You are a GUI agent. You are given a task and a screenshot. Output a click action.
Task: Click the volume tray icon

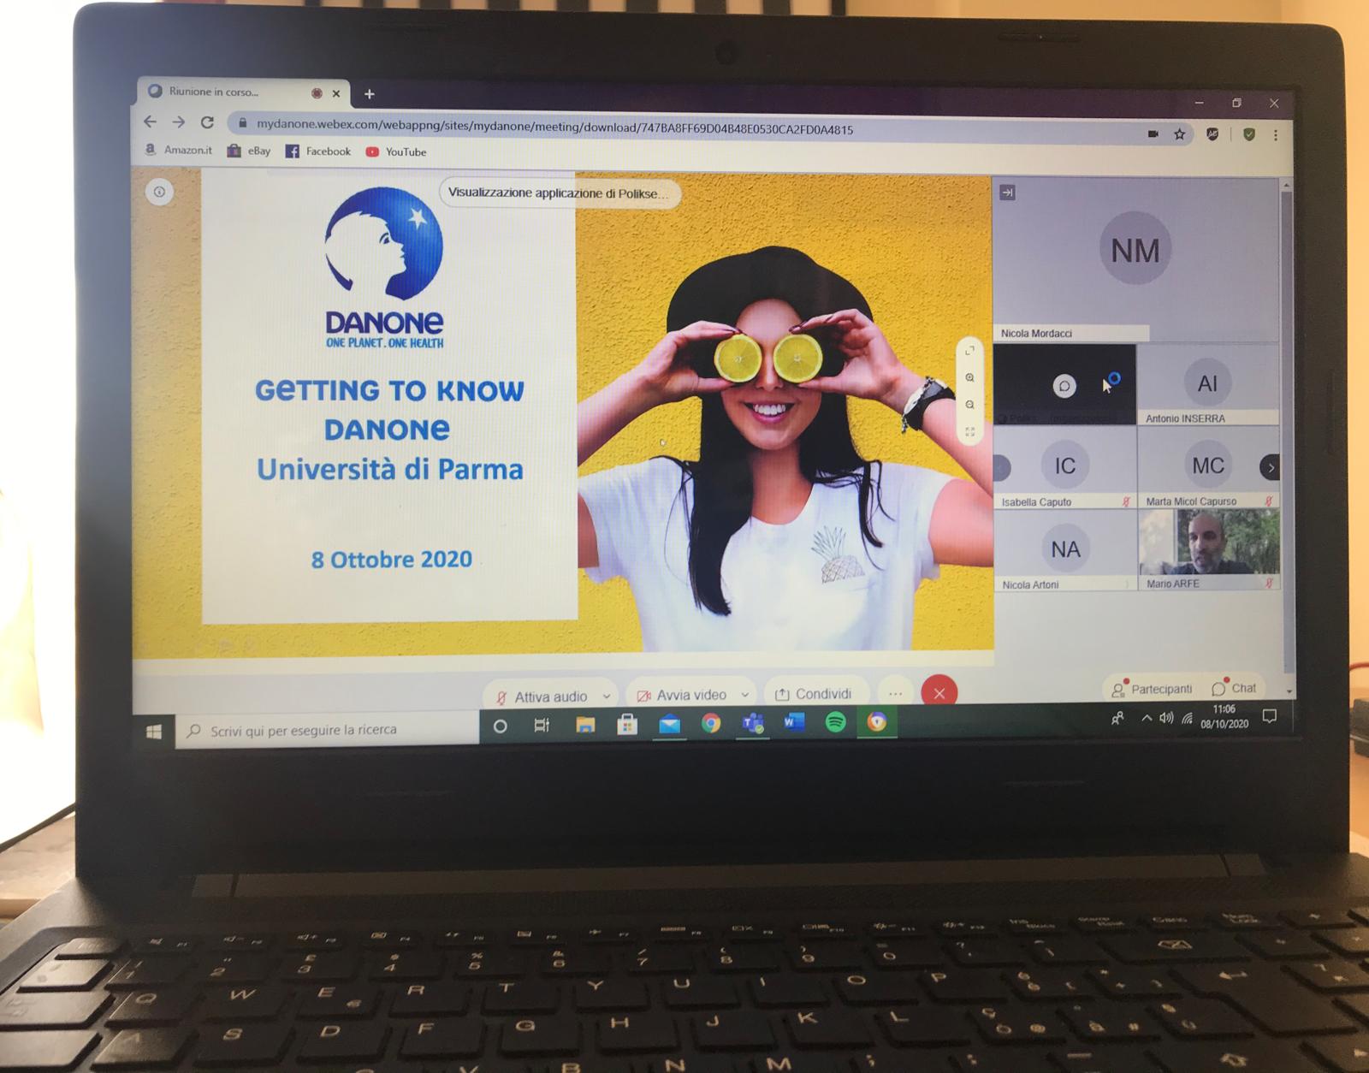[x=1166, y=719]
